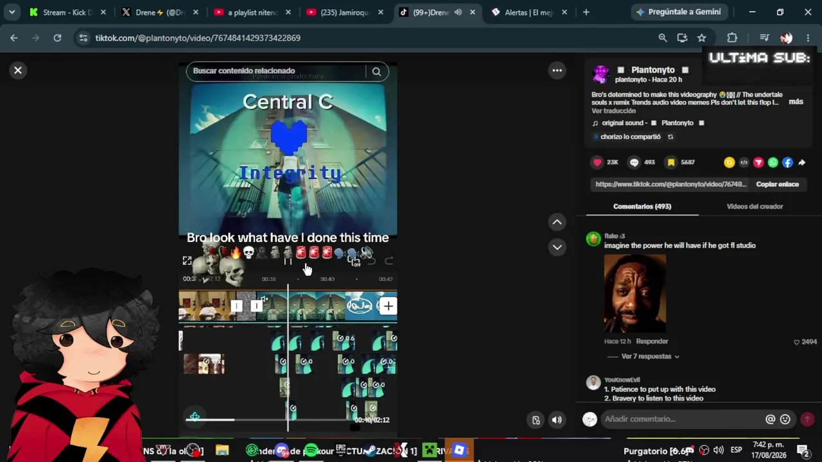Go back to the previous page
Image resolution: width=822 pixels, height=462 pixels.
[14, 38]
